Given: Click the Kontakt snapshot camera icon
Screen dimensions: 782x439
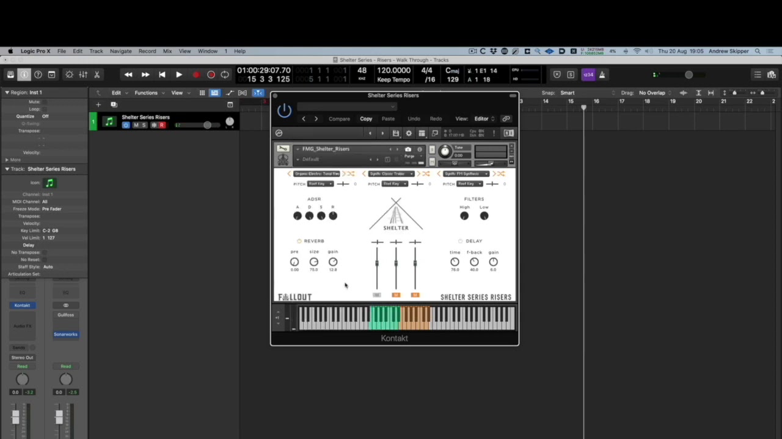Looking at the screenshot, I should 408,149.
